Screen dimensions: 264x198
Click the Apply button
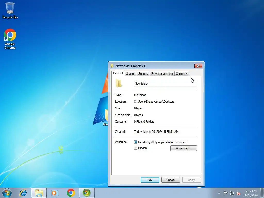[192, 180]
